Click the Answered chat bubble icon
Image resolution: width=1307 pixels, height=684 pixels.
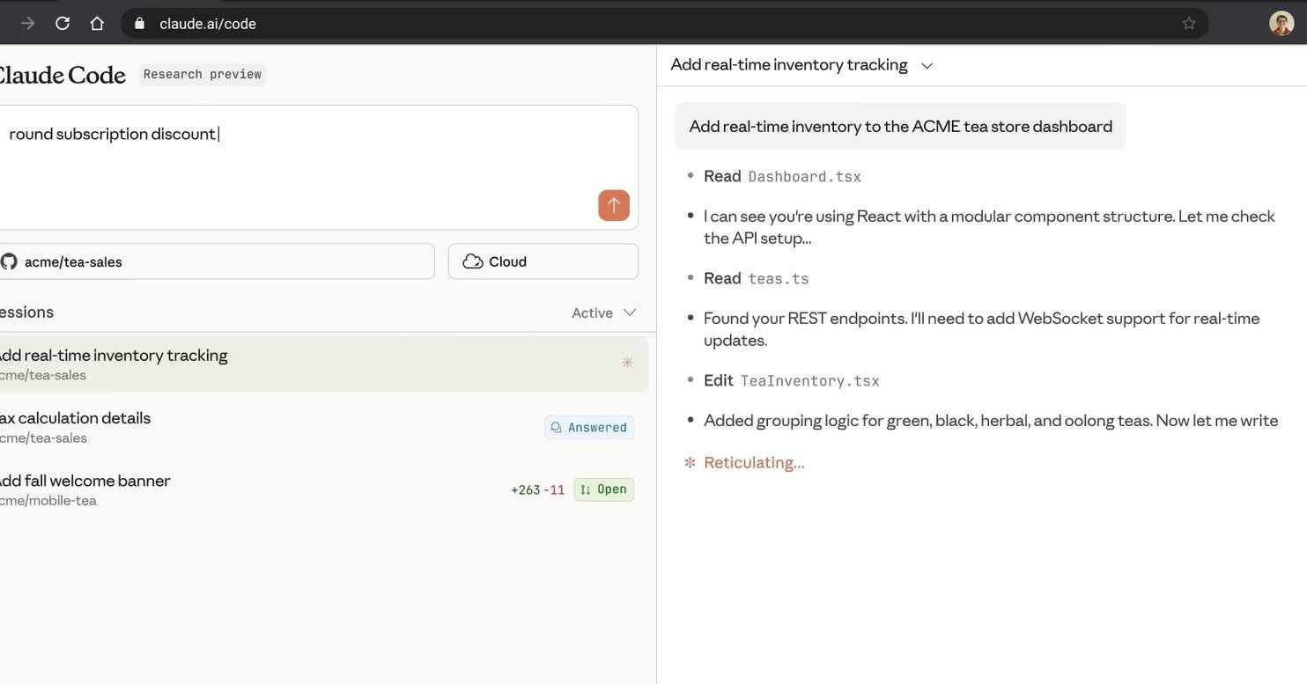coord(556,427)
